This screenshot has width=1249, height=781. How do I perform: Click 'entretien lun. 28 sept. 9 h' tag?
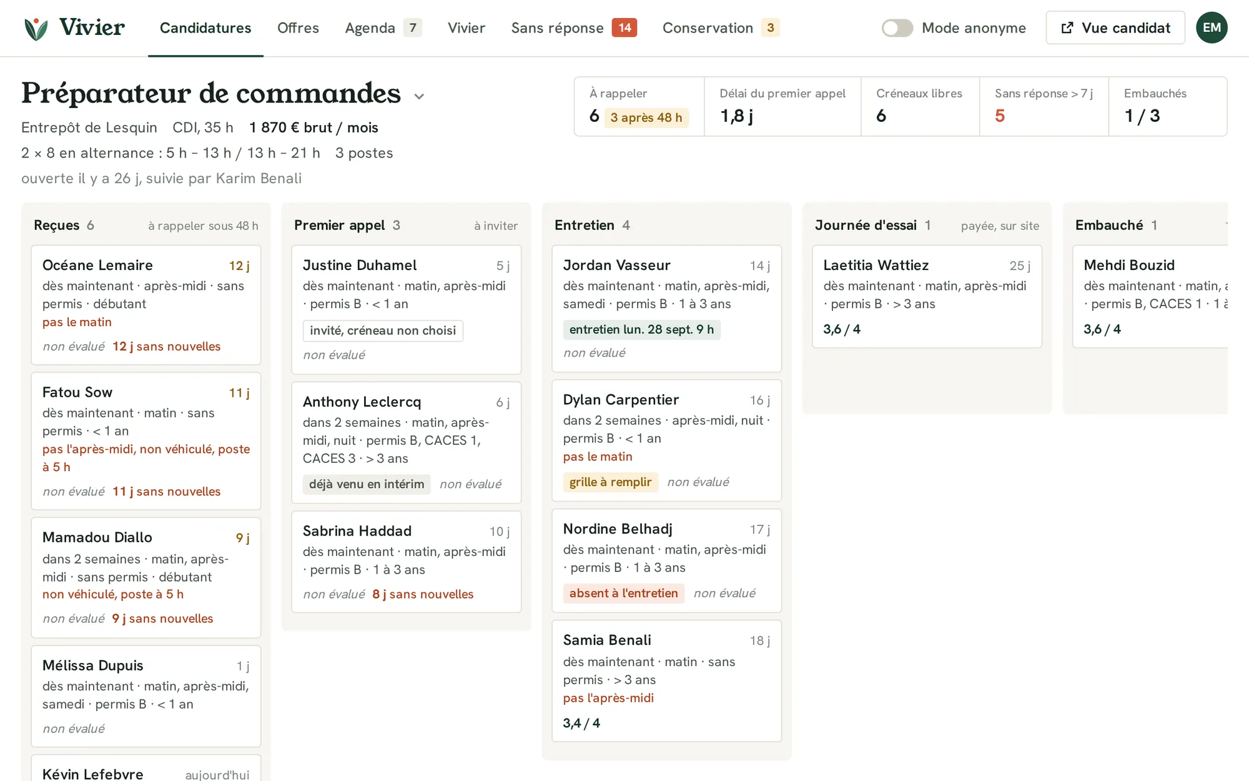pyautogui.click(x=641, y=329)
